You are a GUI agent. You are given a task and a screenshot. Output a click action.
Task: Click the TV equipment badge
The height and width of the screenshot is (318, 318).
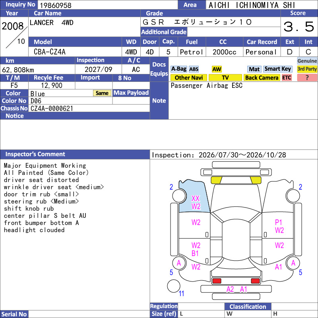[x=225, y=78]
